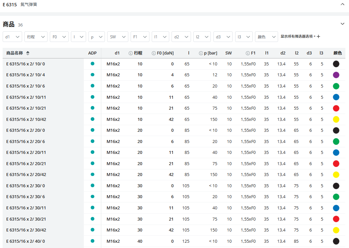Open the d1 filter dropdown
The height and width of the screenshot is (248, 349).
coord(12,37)
